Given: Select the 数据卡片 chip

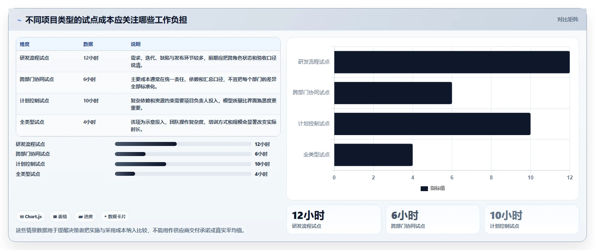Looking at the screenshot, I should coord(115,217).
